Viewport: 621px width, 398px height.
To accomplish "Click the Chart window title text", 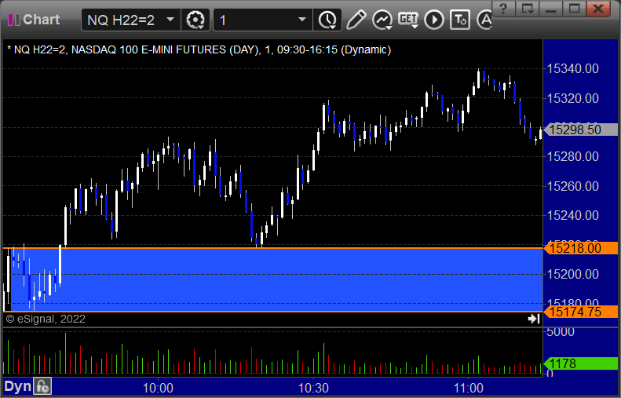I will click(41, 20).
